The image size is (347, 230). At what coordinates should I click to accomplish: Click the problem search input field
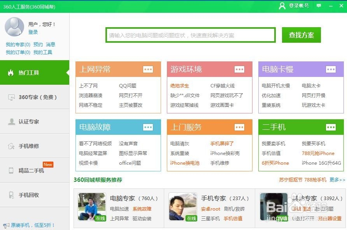tap(191, 35)
